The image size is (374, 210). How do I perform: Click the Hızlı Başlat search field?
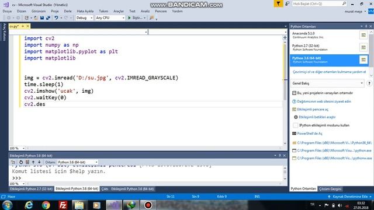click(x=320, y=4)
